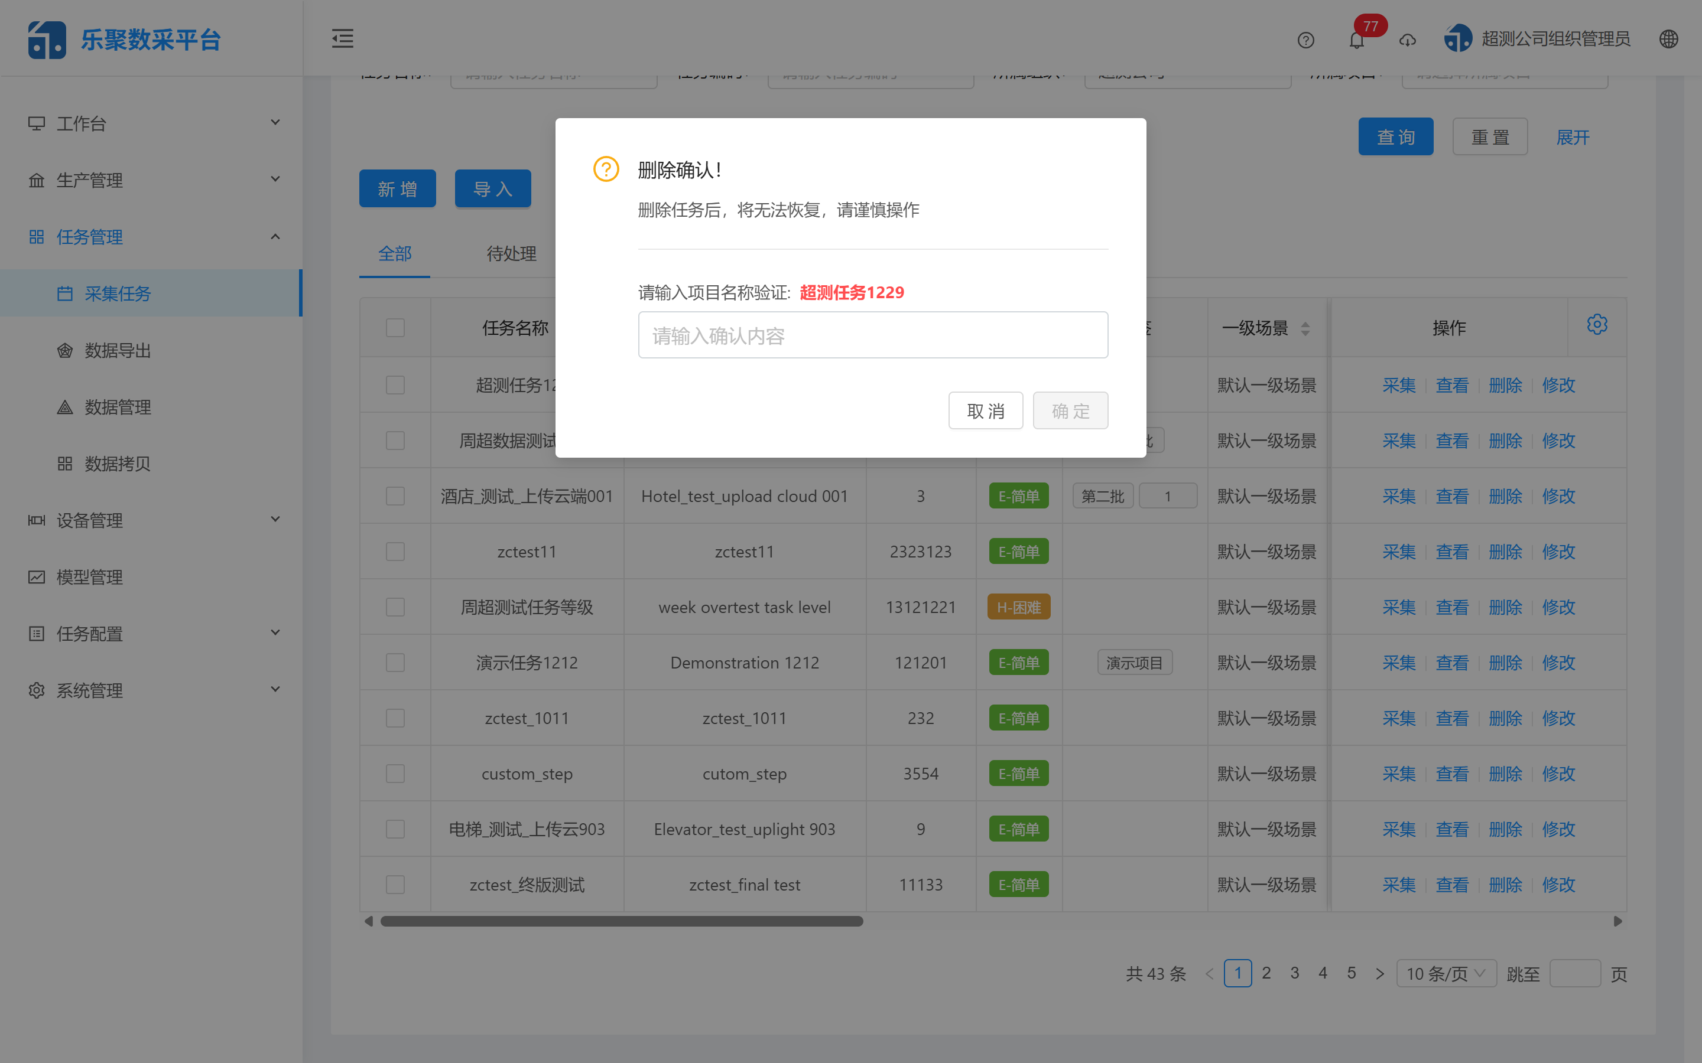Click the confirmation name input field

[x=873, y=335]
